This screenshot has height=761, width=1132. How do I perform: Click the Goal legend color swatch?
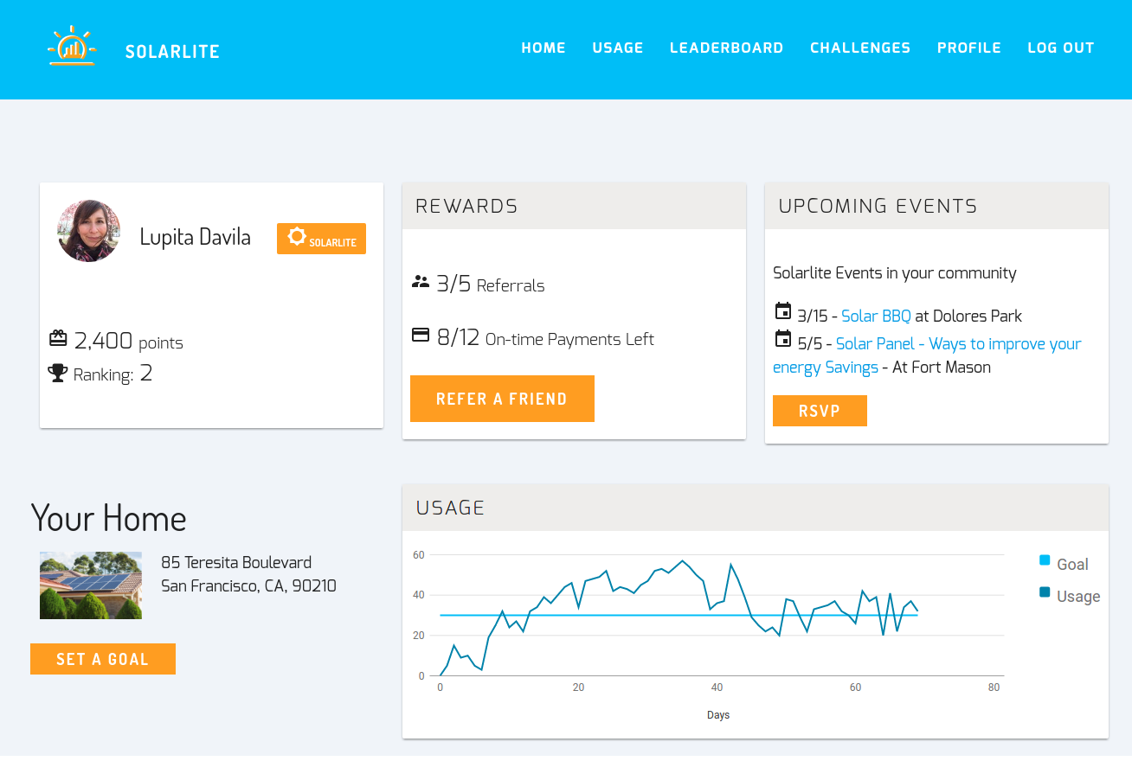(x=1045, y=560)
